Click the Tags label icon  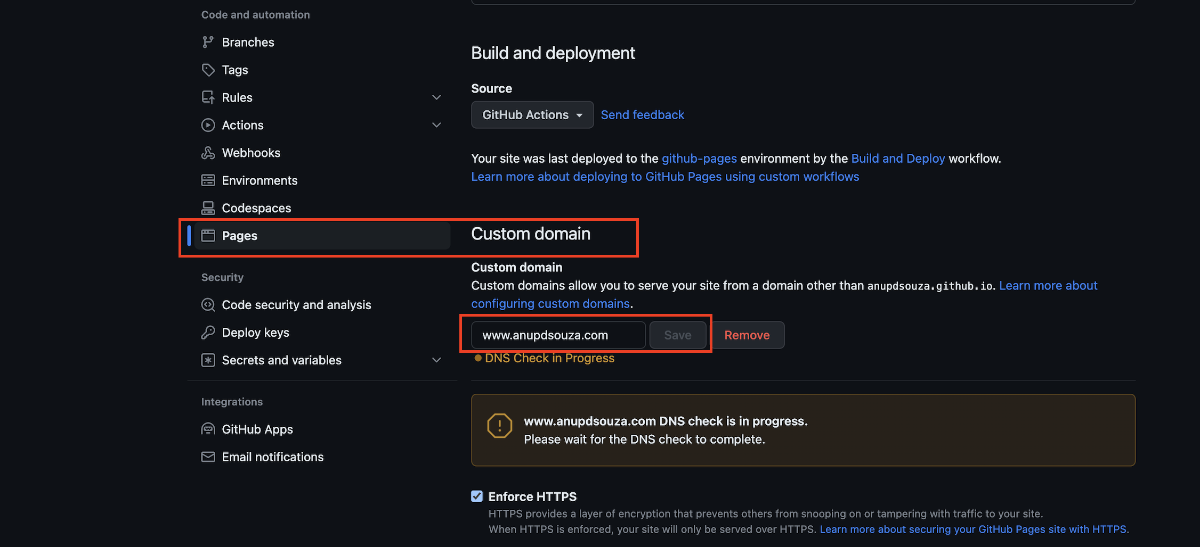(208, 70)
